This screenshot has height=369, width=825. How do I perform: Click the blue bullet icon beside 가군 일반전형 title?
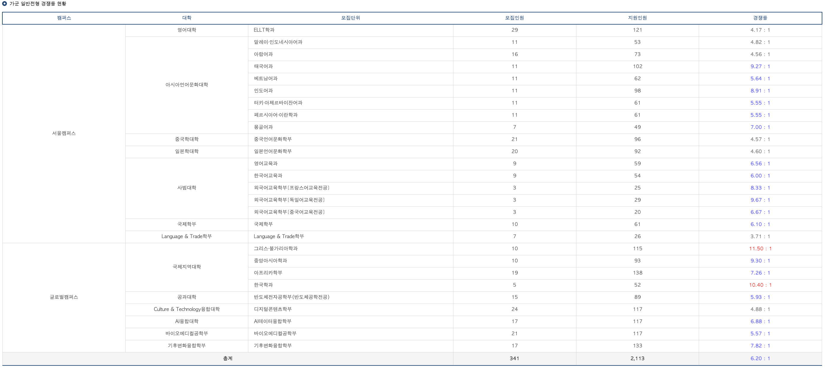[x=4, y=4]
